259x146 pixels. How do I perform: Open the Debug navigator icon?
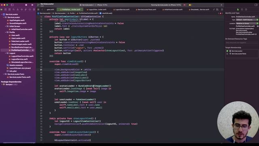[26, 10]
